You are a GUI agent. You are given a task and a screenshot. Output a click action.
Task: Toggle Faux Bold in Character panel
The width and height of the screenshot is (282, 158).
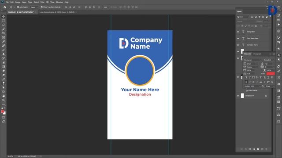pyautogui.click(x=246, y=78)
